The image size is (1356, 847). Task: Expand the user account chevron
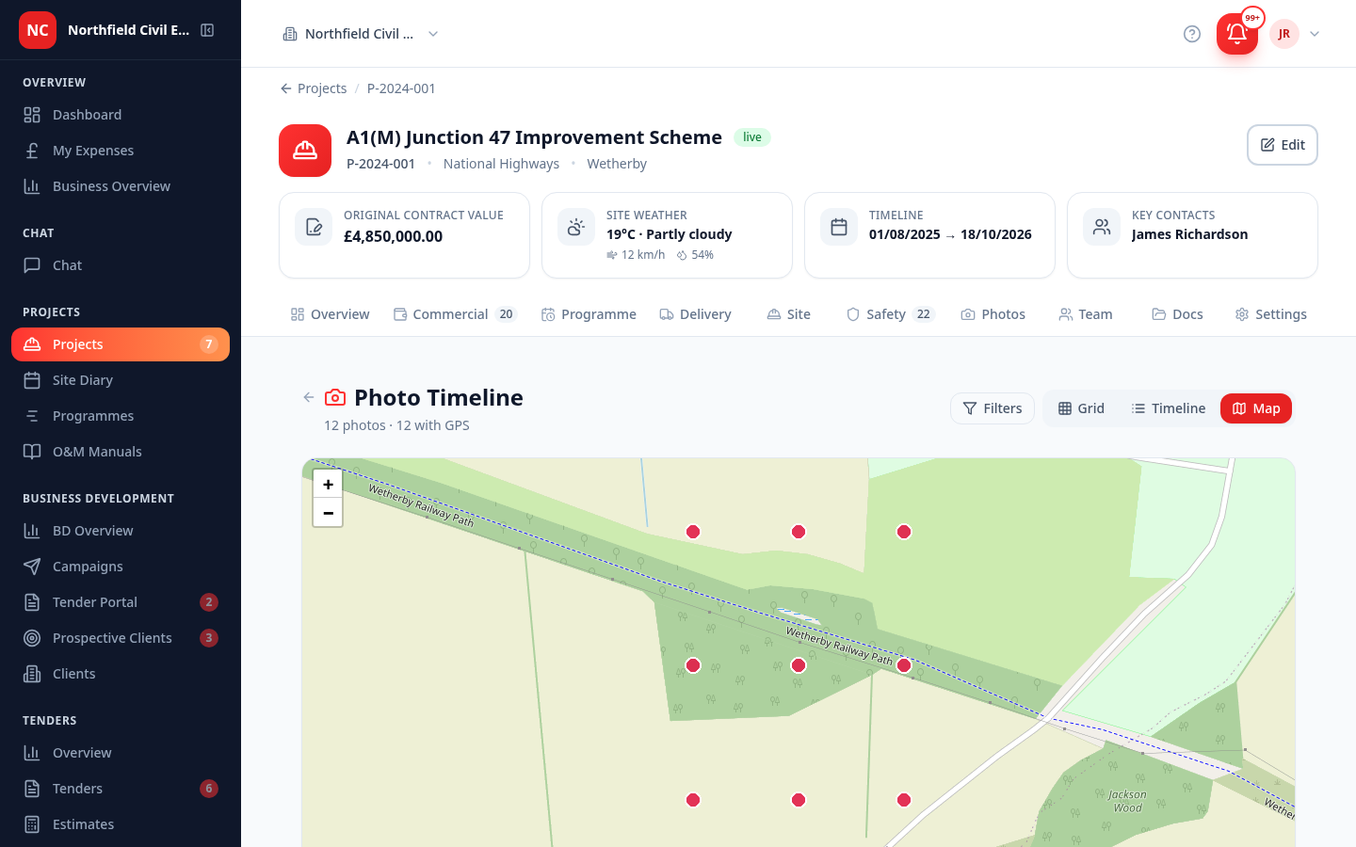pyautogui.click(x=1315, y=34)
